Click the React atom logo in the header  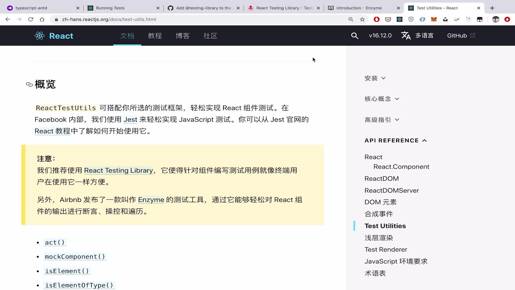(x=39, y=35)
